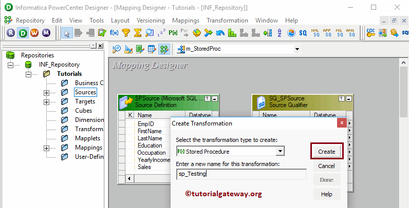Select the EmpID column in SPSource
Viewport: 409px width, 208px height.
[146, 124]
